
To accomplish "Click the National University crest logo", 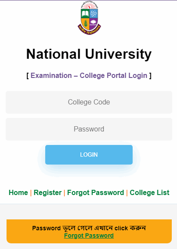I will pos(89,18).
